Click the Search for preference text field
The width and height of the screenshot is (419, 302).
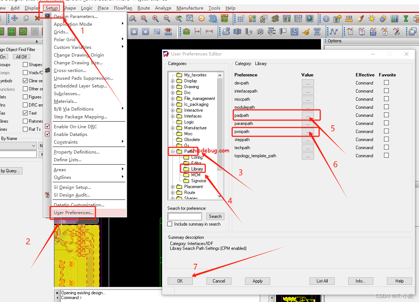pyautogui.click(x=185, y=216)
